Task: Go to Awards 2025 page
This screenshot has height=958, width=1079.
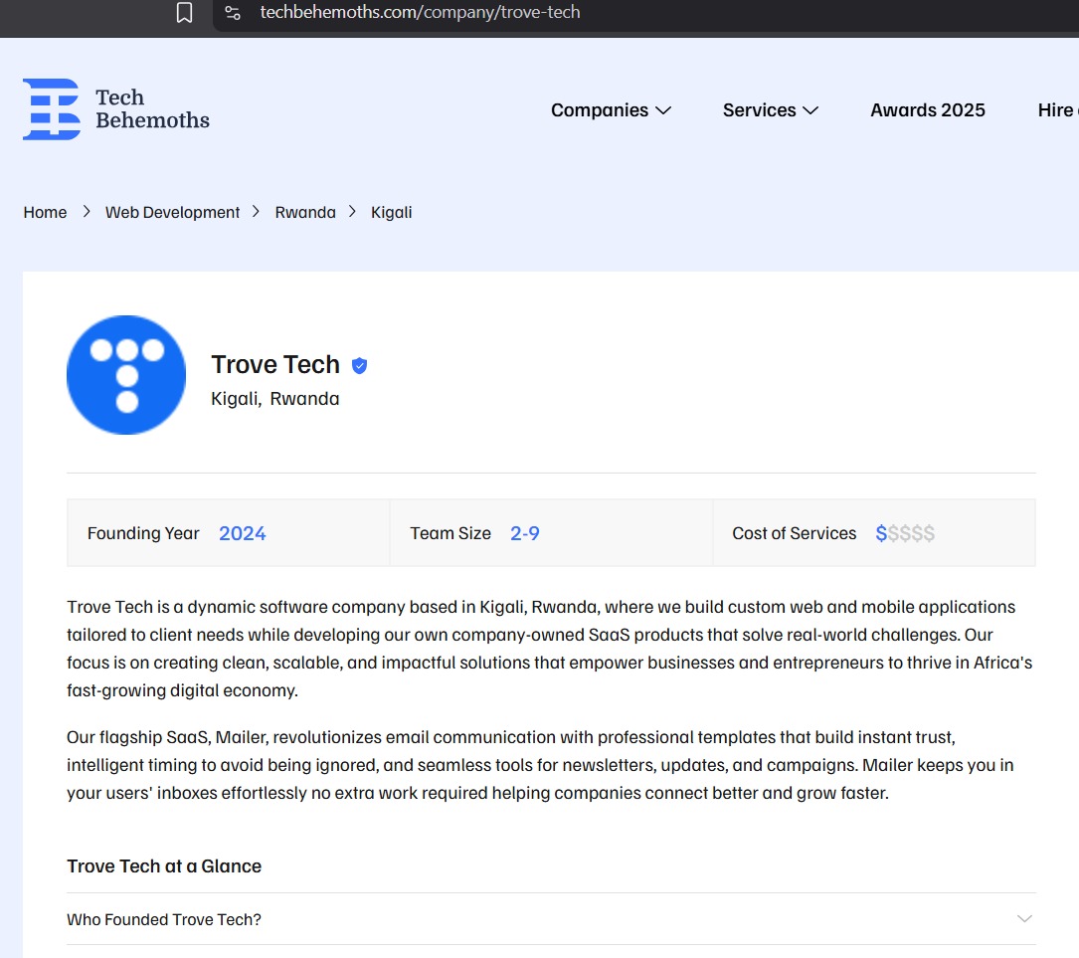Action: (928, 110)
